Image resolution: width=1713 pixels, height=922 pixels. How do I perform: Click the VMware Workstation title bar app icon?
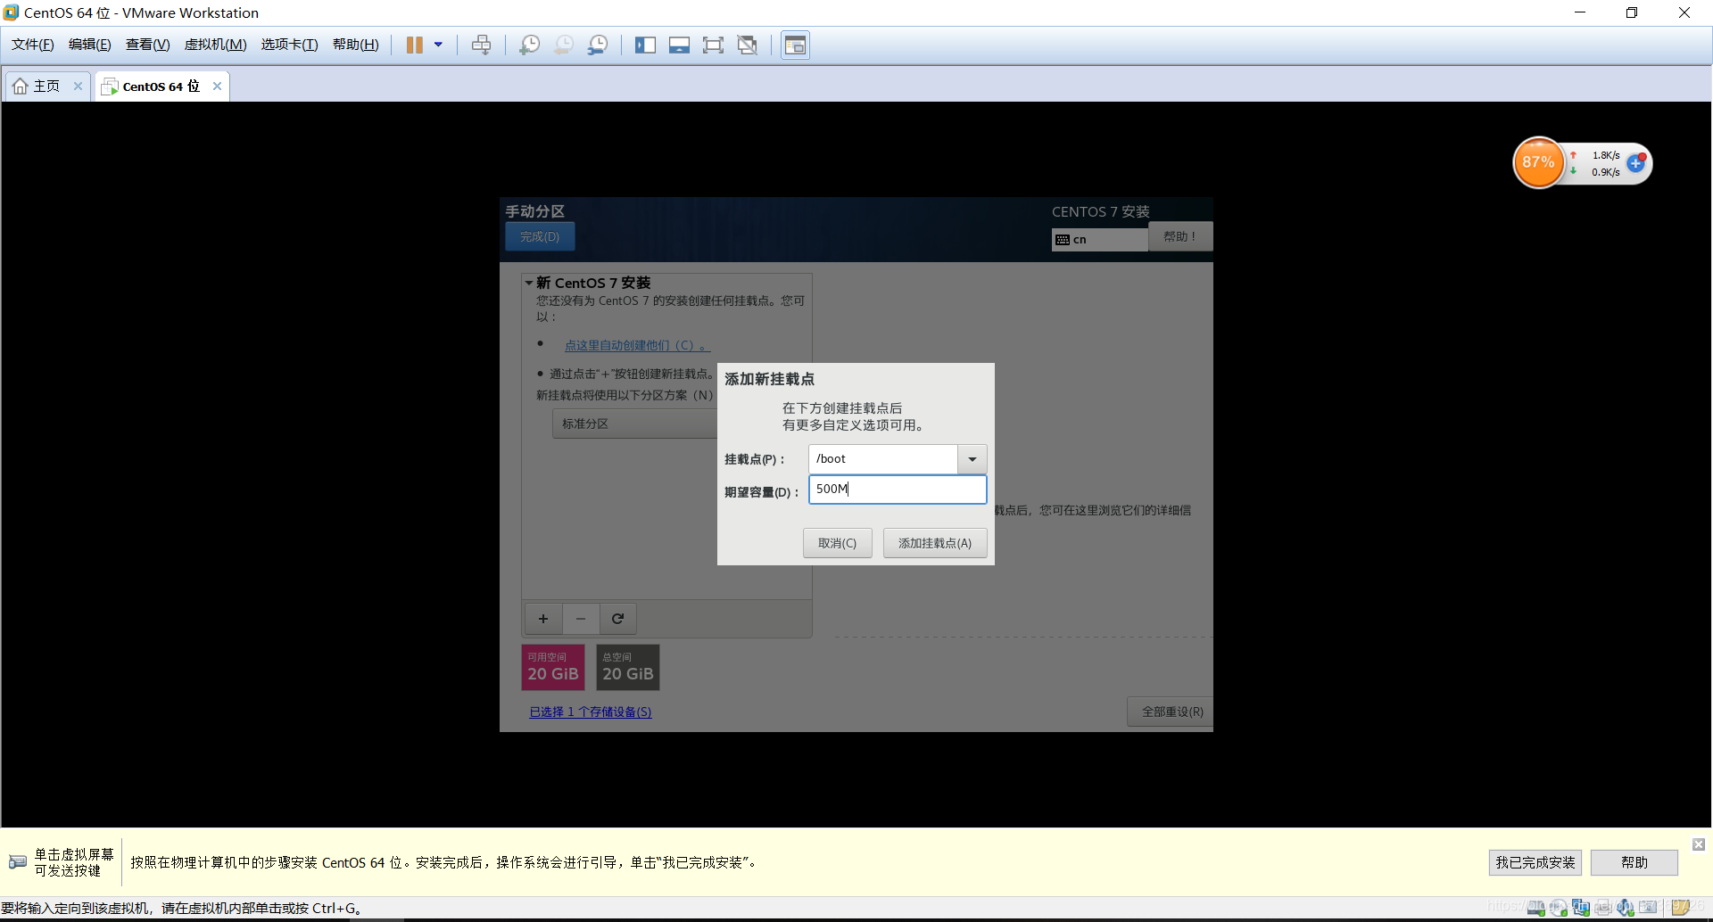11,12
